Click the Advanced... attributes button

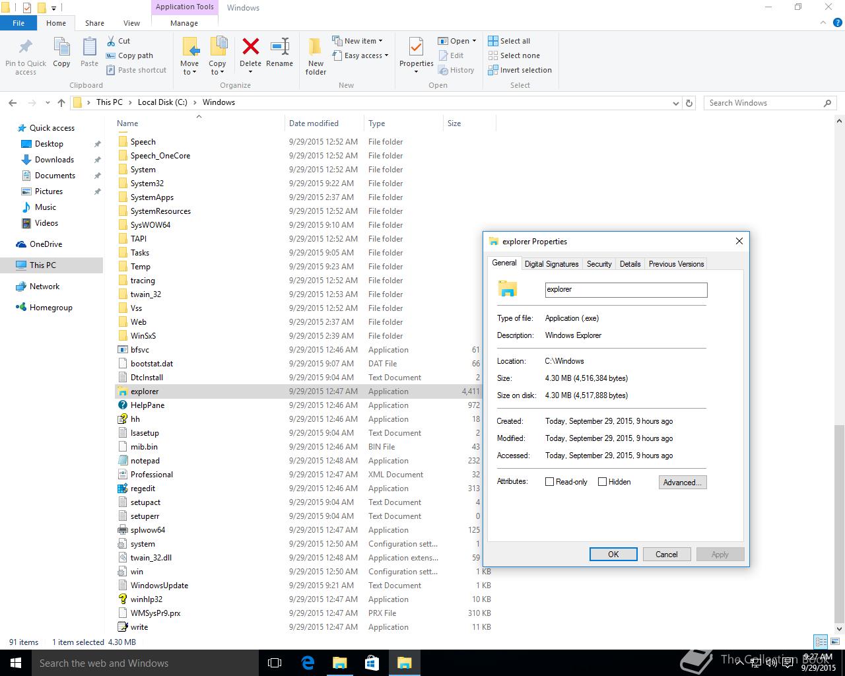pyautogui.click(x=683, y=483)
